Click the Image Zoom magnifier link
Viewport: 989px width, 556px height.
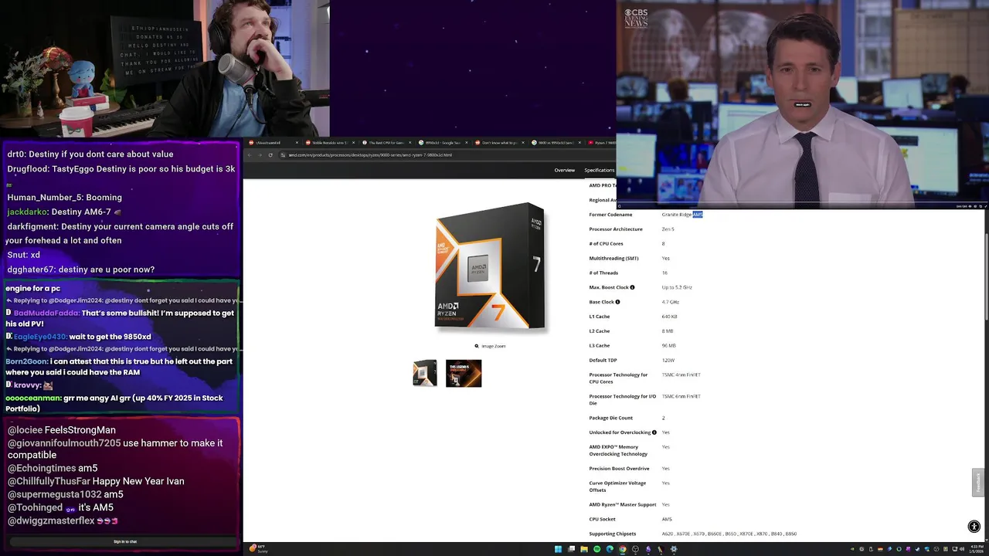tap(490, 346)
